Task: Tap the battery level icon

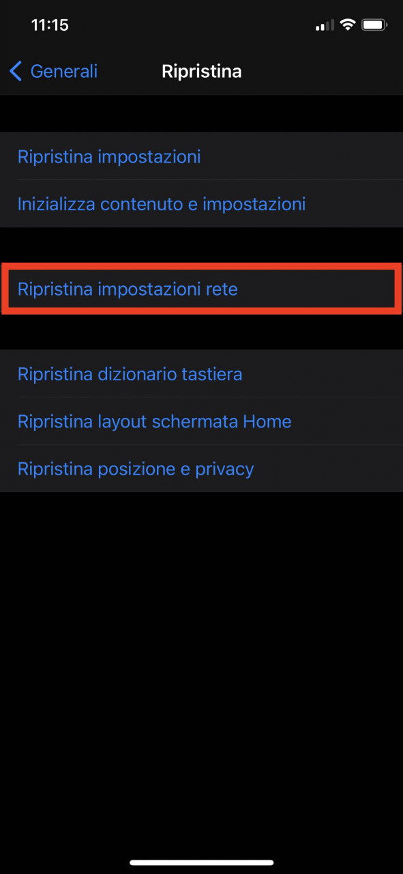Action: (x=375, y=25)
